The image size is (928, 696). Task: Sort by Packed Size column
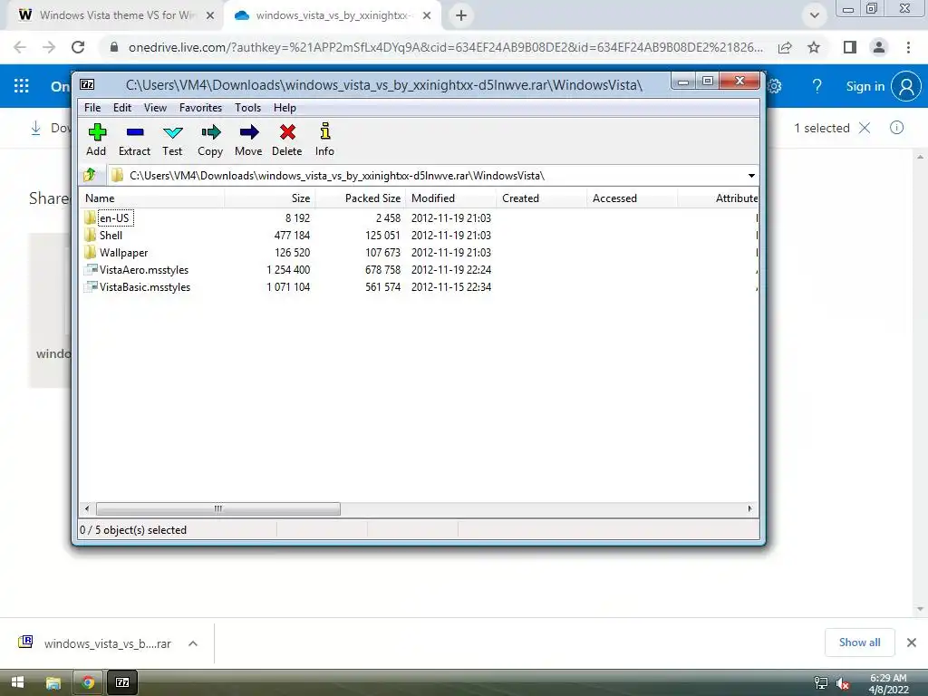click(x=361, y=198)
